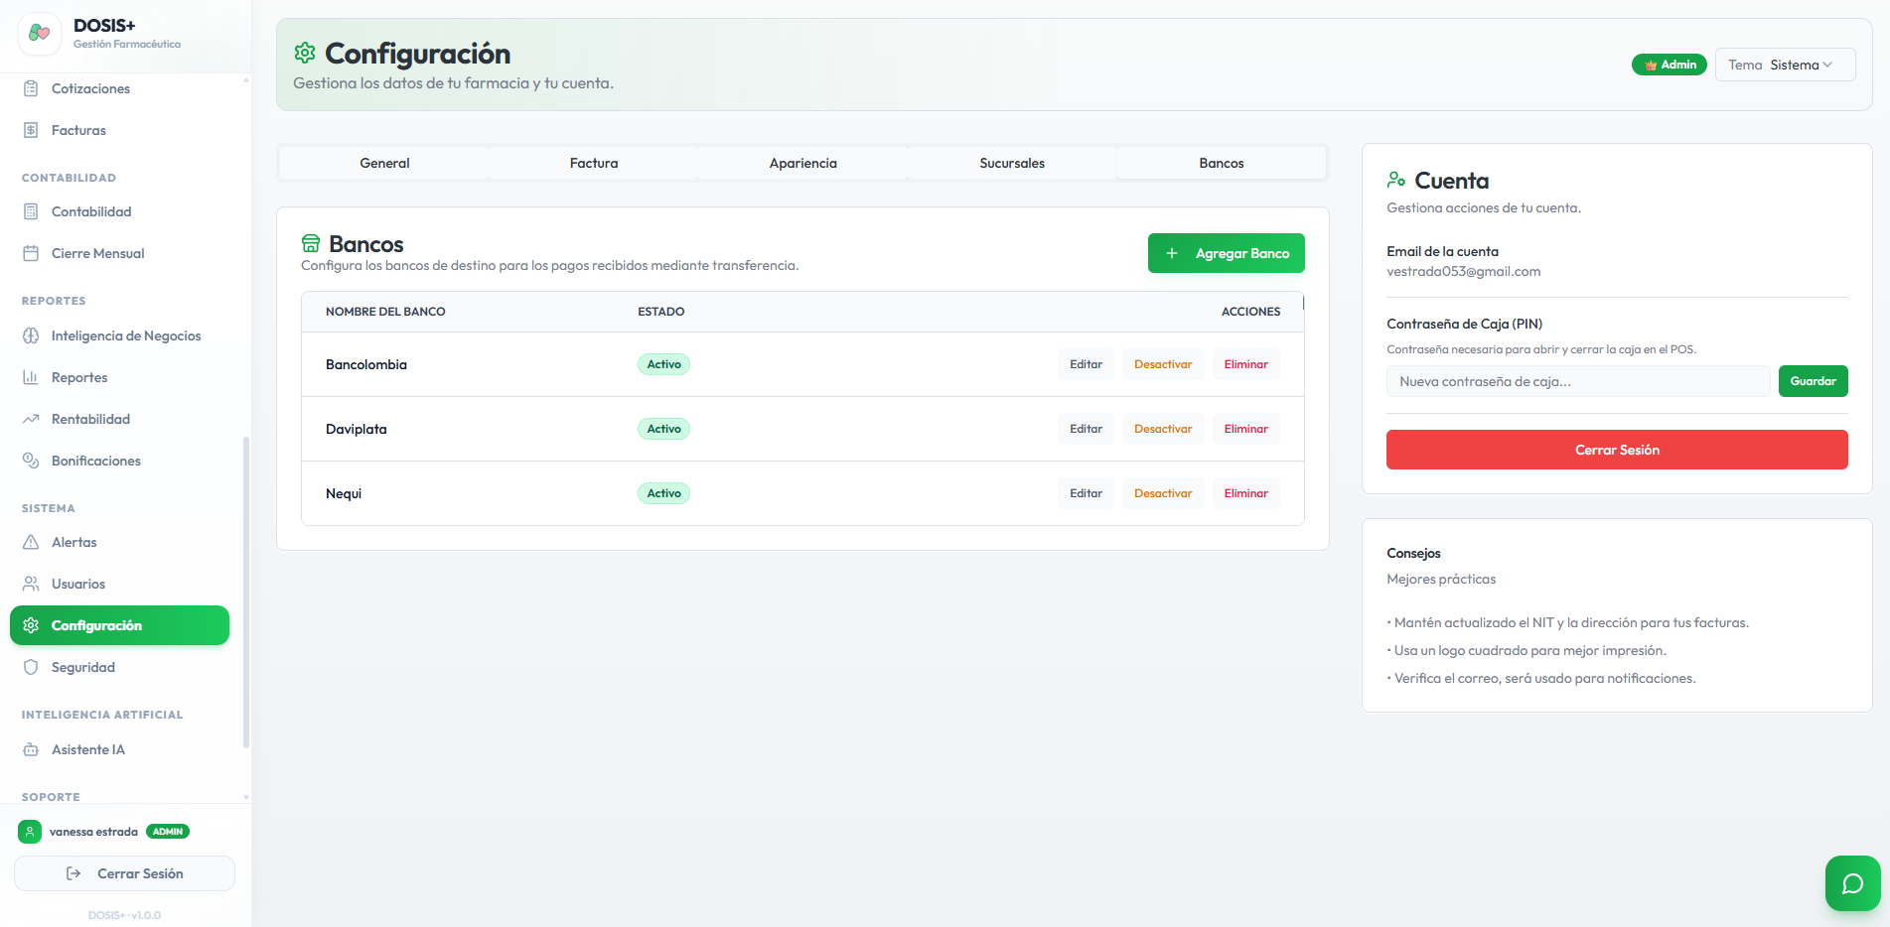Click the Configuración gear icon in sidebar
This screenshot has width=1890, height=927.
click(x=31, y=625)
